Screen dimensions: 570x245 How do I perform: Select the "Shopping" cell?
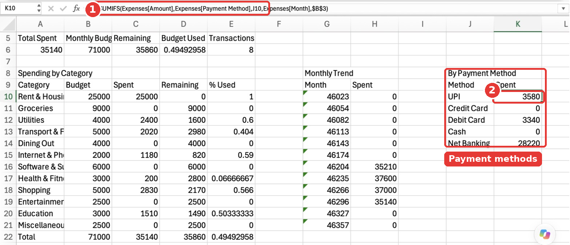coord(40,190)
